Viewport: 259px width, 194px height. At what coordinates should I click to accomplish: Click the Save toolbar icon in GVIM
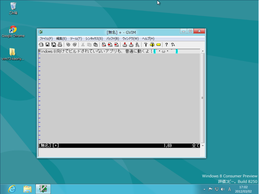pos(47,44)
